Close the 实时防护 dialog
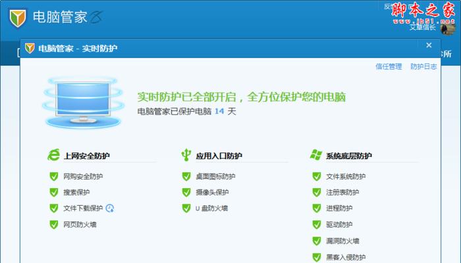The image size is (461, 263). click(x=429, y=45)
